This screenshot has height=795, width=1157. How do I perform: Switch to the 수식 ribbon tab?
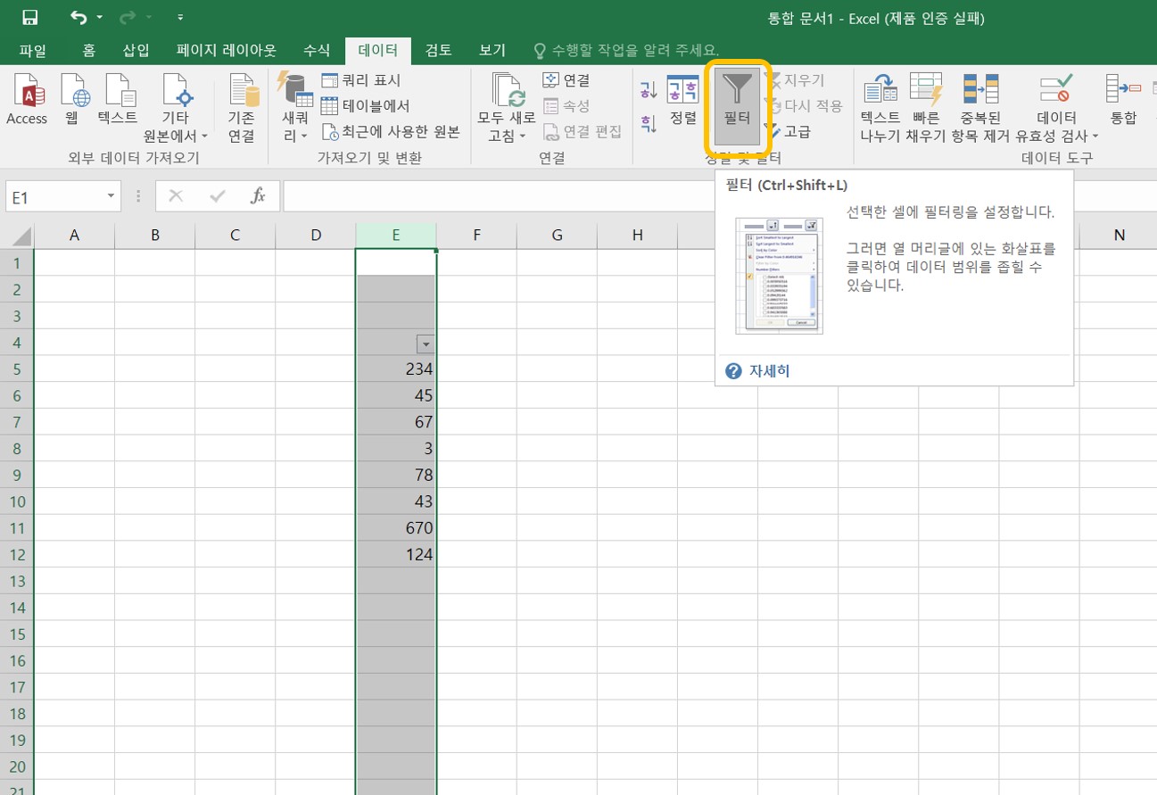[316, 50]
